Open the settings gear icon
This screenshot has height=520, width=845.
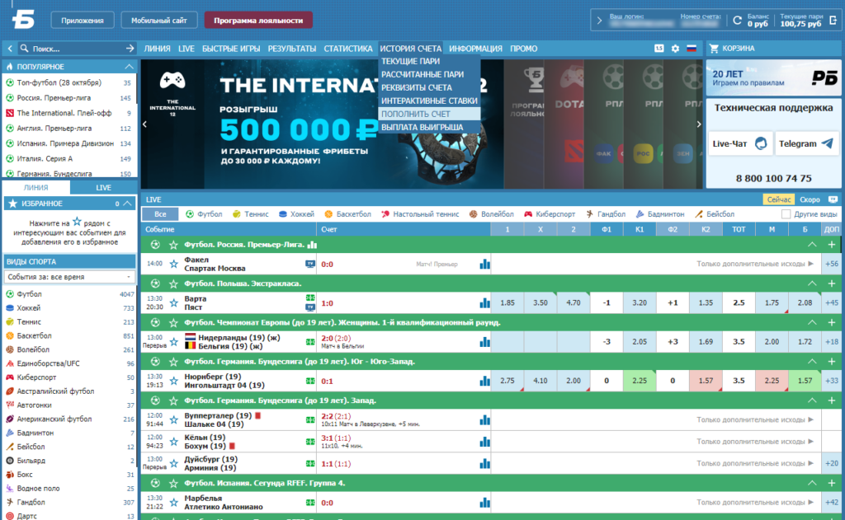point(675,49)
